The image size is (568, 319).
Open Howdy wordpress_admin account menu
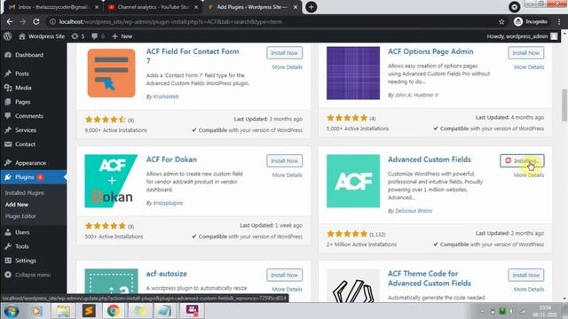pos(522,36)
